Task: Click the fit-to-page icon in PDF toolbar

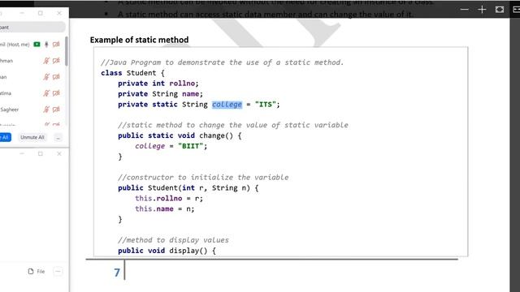Action: [500, 10]
